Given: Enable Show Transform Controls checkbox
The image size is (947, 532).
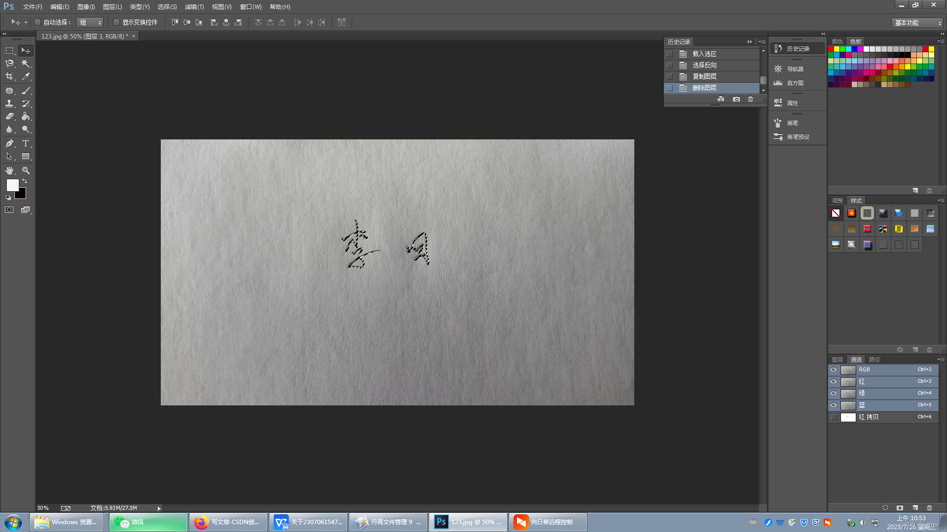Looking at the screenshot, I should [116, 22].
